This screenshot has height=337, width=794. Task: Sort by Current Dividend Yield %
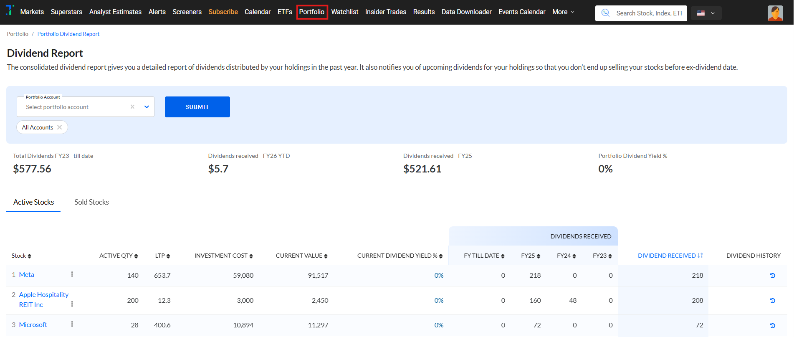click(400, 256)
